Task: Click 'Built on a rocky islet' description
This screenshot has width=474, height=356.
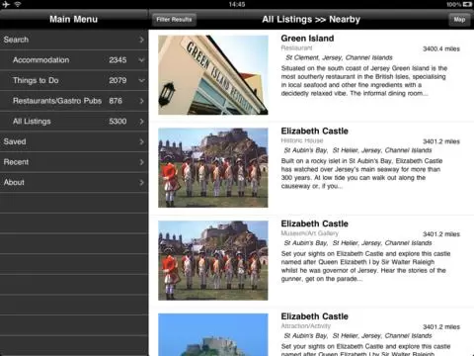Action: click(x=361, y=173)
